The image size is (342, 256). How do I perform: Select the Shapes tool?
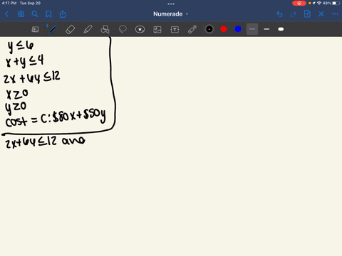click(105, 29)
